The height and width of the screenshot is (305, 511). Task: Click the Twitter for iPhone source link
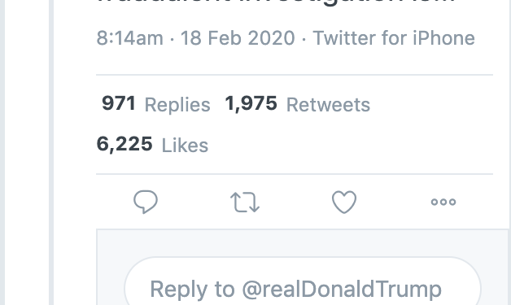[394, 38]
